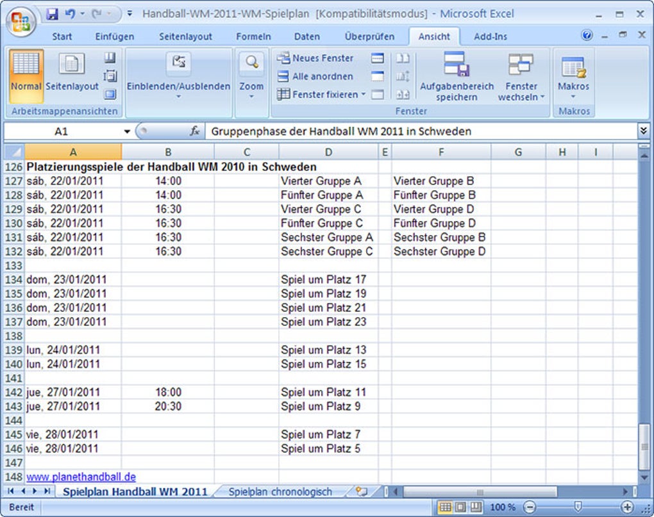Viewport: 654px width, 517px height.
Task: Open the Office button menu
Action: pyautogui.click(x=21, y=22)
